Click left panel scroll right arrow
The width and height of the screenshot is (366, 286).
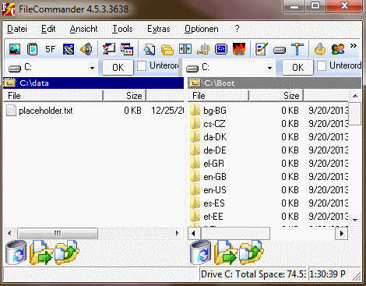(x=178, y=233)
